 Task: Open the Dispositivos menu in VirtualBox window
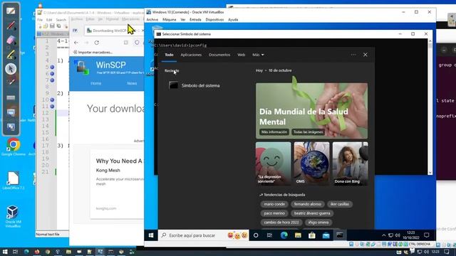click(214, 19)
